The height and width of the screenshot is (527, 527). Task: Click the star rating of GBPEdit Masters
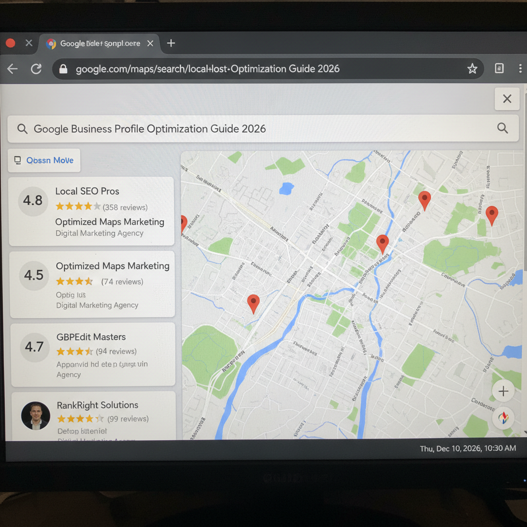[75, 352]
